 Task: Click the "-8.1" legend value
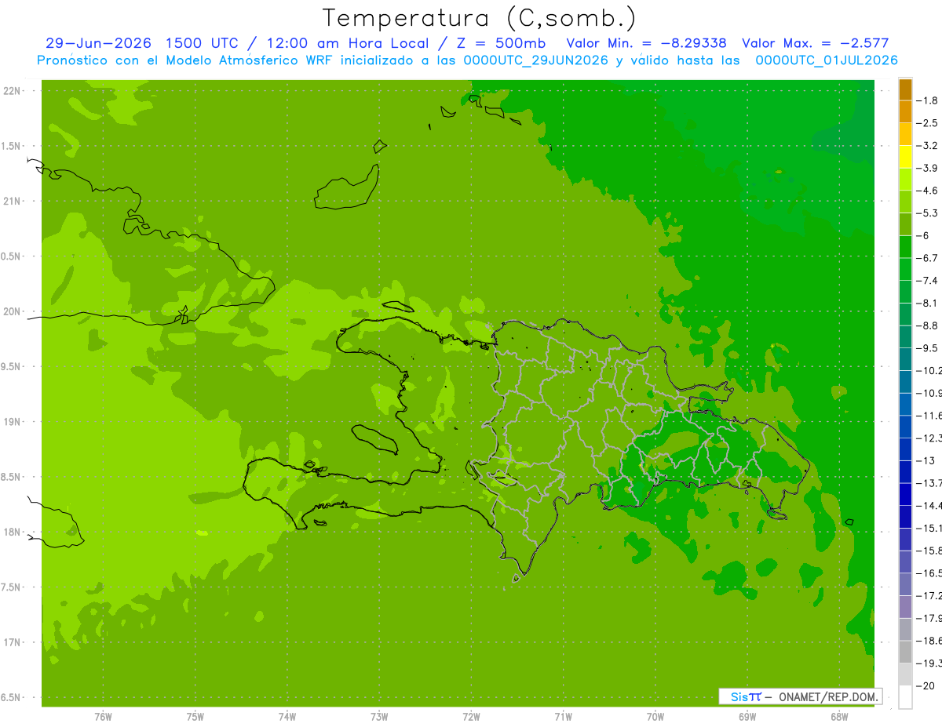[x=929, y=303]
